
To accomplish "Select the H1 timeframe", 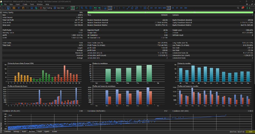I will coord(168,8).
